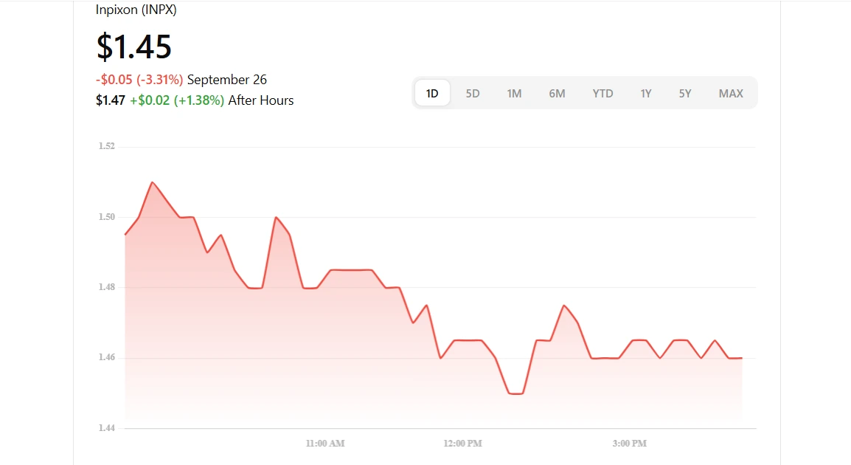This screenshot has width=851, height=465.
Task: Show the 1Y price chart
Action: coord(645,94)
